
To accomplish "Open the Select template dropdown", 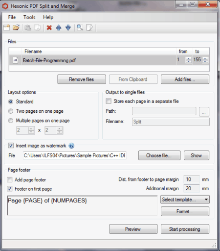I will (185, 200).
